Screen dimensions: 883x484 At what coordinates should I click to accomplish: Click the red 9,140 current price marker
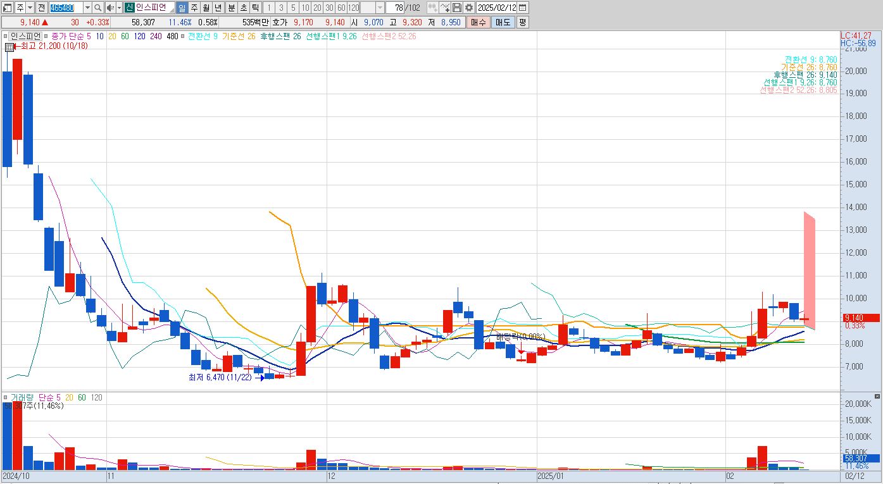click(861, 318)
